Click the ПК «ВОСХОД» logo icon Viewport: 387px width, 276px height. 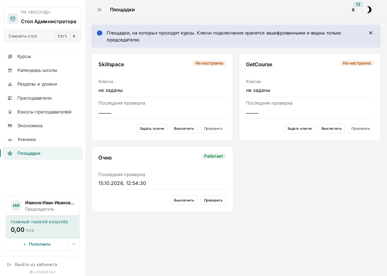click(x=13, y=18)
